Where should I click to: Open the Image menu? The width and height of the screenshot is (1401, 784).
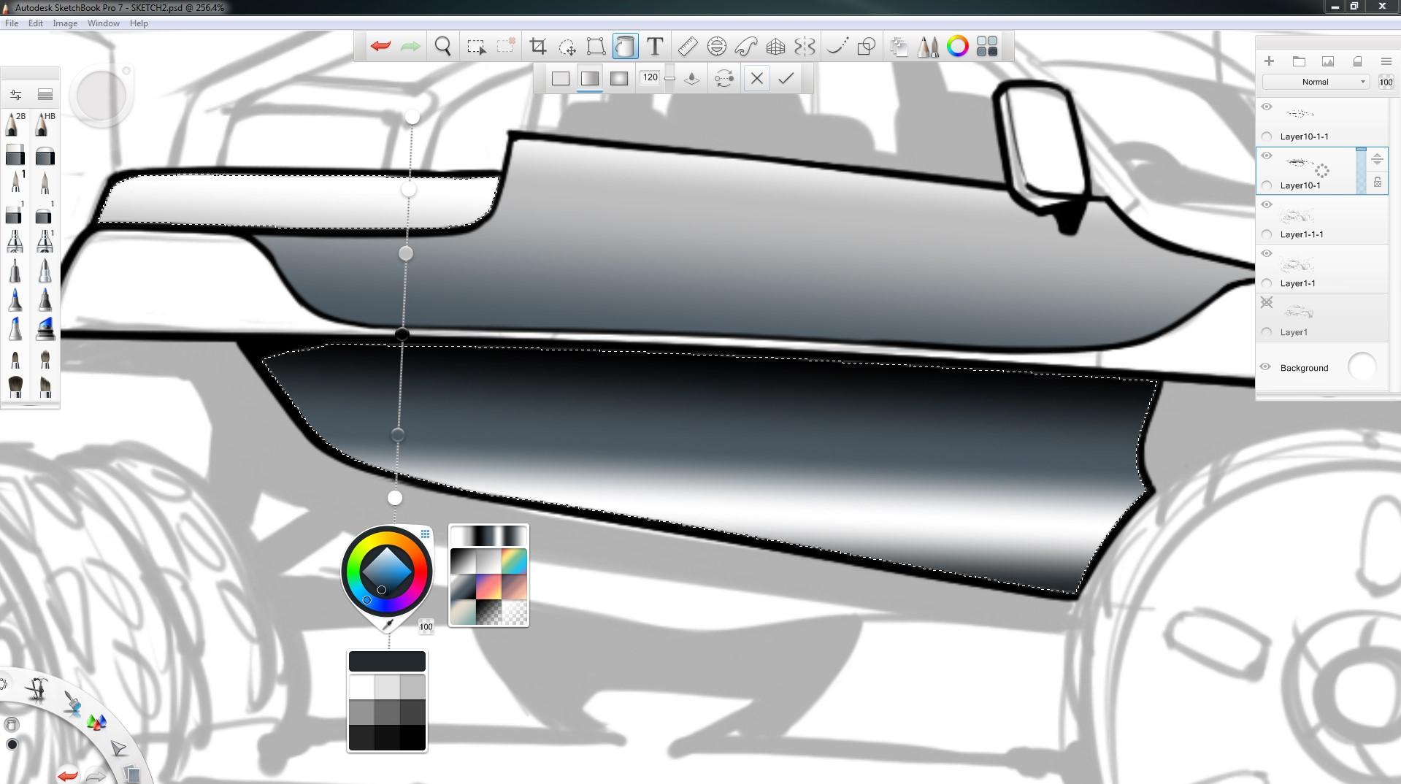tap(65, 23)
